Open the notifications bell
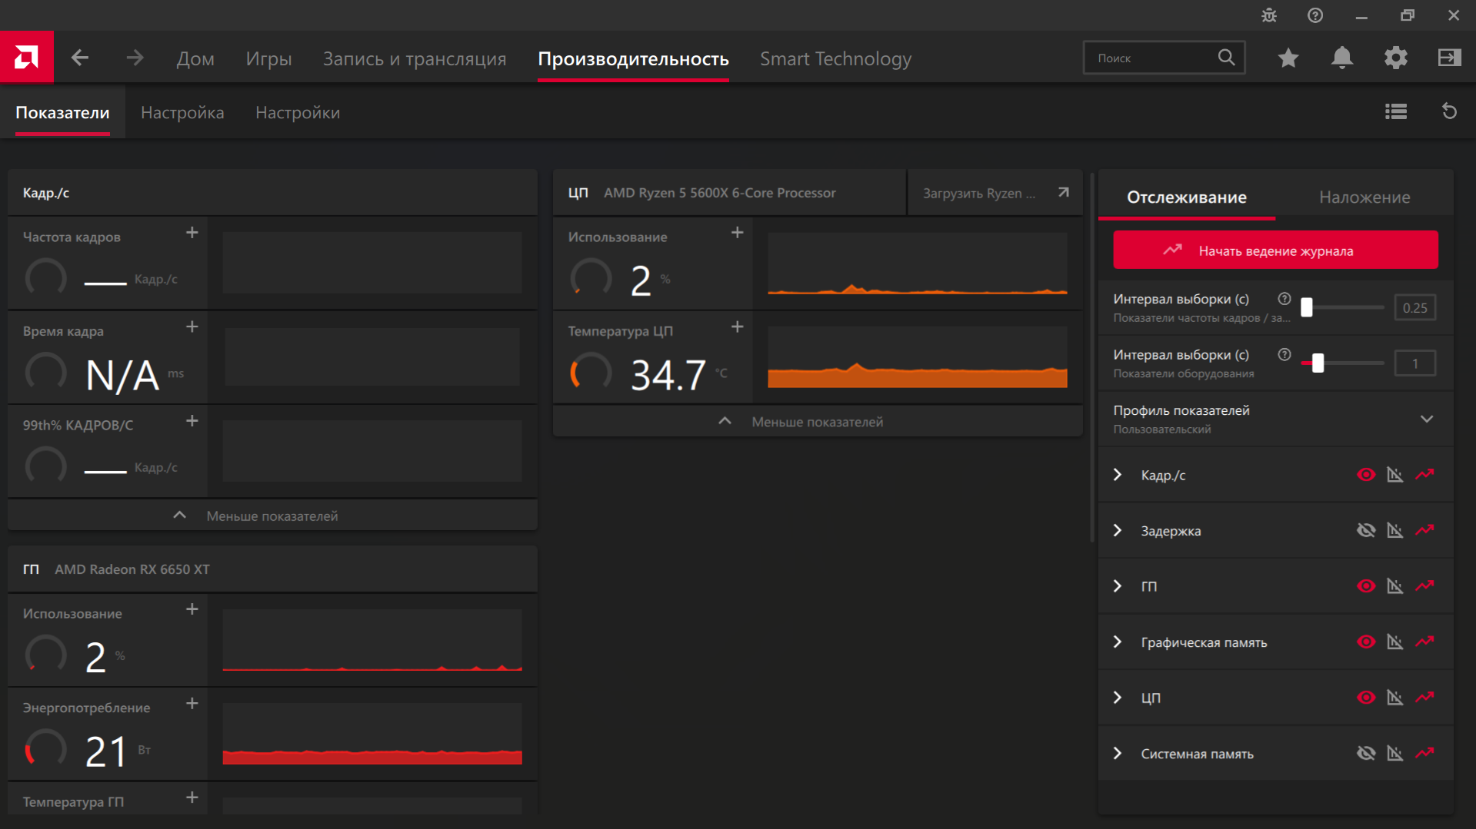The image size is (1476, 829). 1342,58
